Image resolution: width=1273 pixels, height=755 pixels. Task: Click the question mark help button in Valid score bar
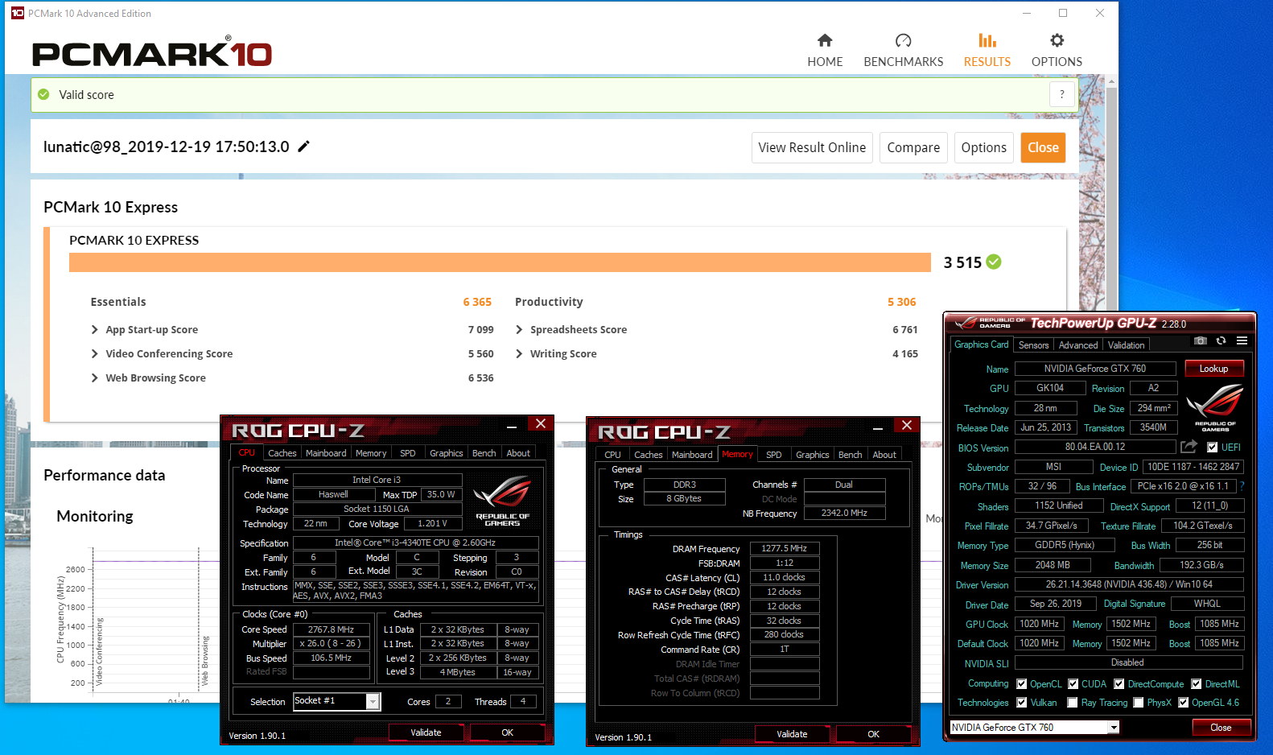click(x=1062, y=94)
